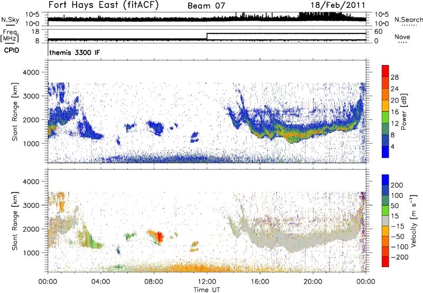Click the '12' label on power color bar
Screen dimensions: 423x293
[394, 124]
